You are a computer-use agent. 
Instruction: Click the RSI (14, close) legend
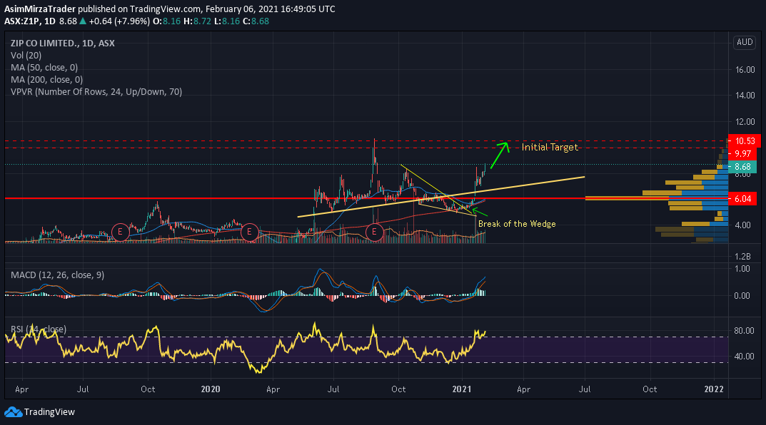(x=39, y=329)
